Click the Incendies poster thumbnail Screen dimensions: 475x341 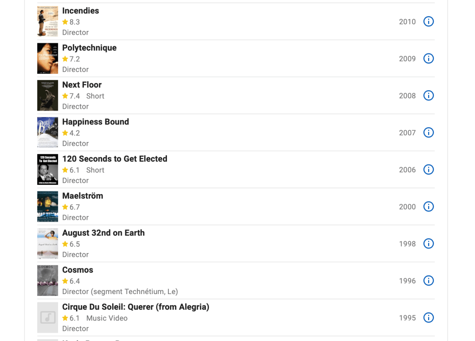pyautogui.click(x=48, y=21)
